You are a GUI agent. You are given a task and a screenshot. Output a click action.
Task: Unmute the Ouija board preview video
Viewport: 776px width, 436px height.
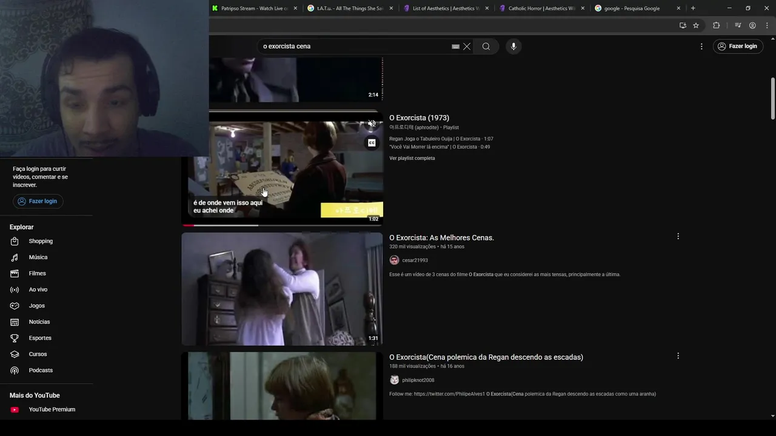372,124
